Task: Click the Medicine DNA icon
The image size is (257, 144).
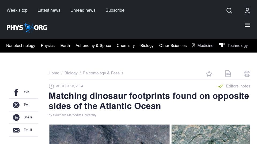Action: click(194, 45)
